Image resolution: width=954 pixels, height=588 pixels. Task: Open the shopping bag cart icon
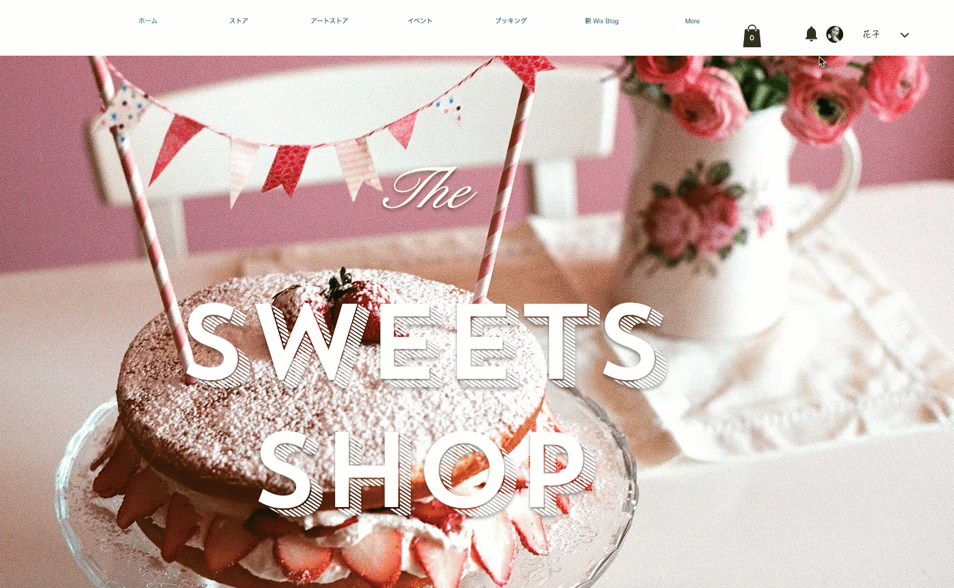752,36
